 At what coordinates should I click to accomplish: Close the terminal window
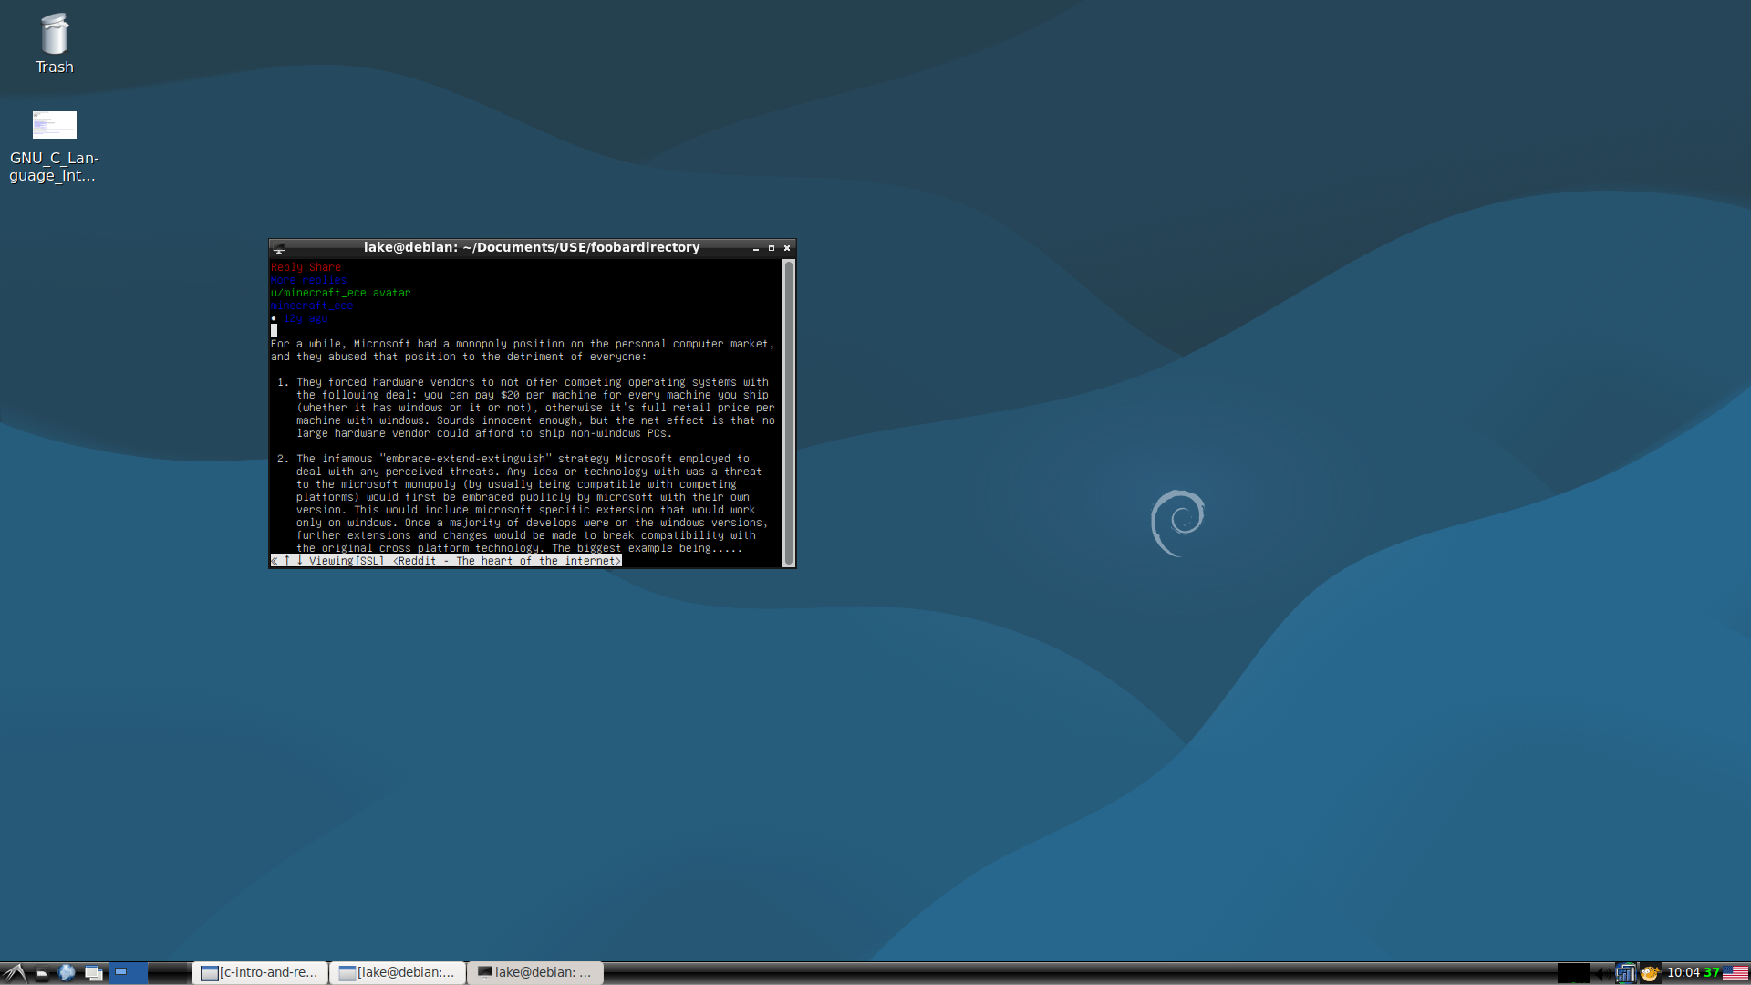click(x=787, y=248)
